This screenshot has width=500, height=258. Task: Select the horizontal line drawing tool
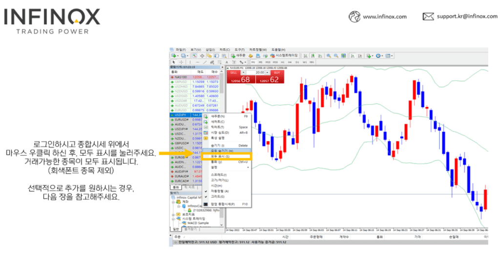point(198,62)
